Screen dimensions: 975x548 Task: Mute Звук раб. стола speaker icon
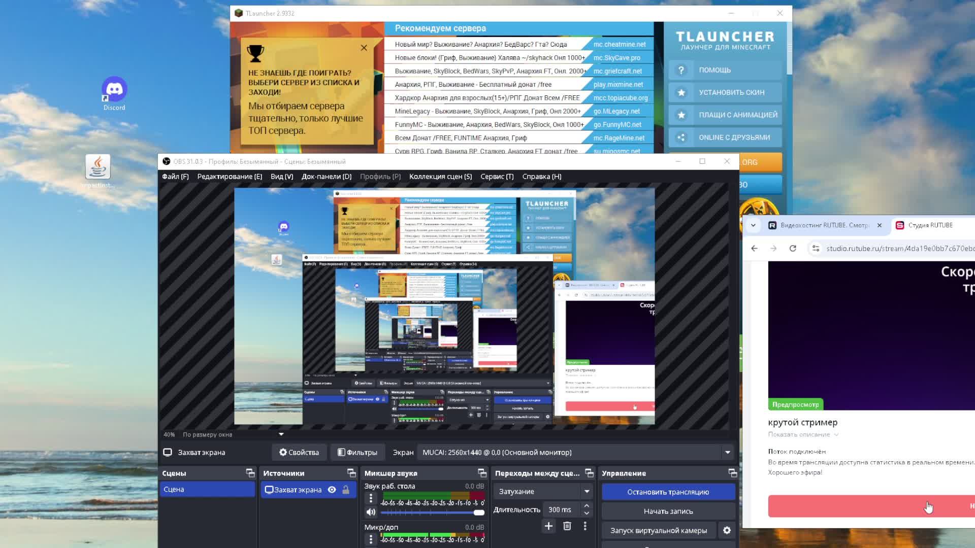pos(371,512)
